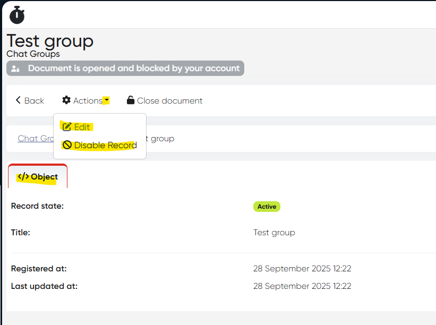The image size is (436, 325).
Task: Click the open padlock icon
Action: pyautogui.click(x=130, y=100)
